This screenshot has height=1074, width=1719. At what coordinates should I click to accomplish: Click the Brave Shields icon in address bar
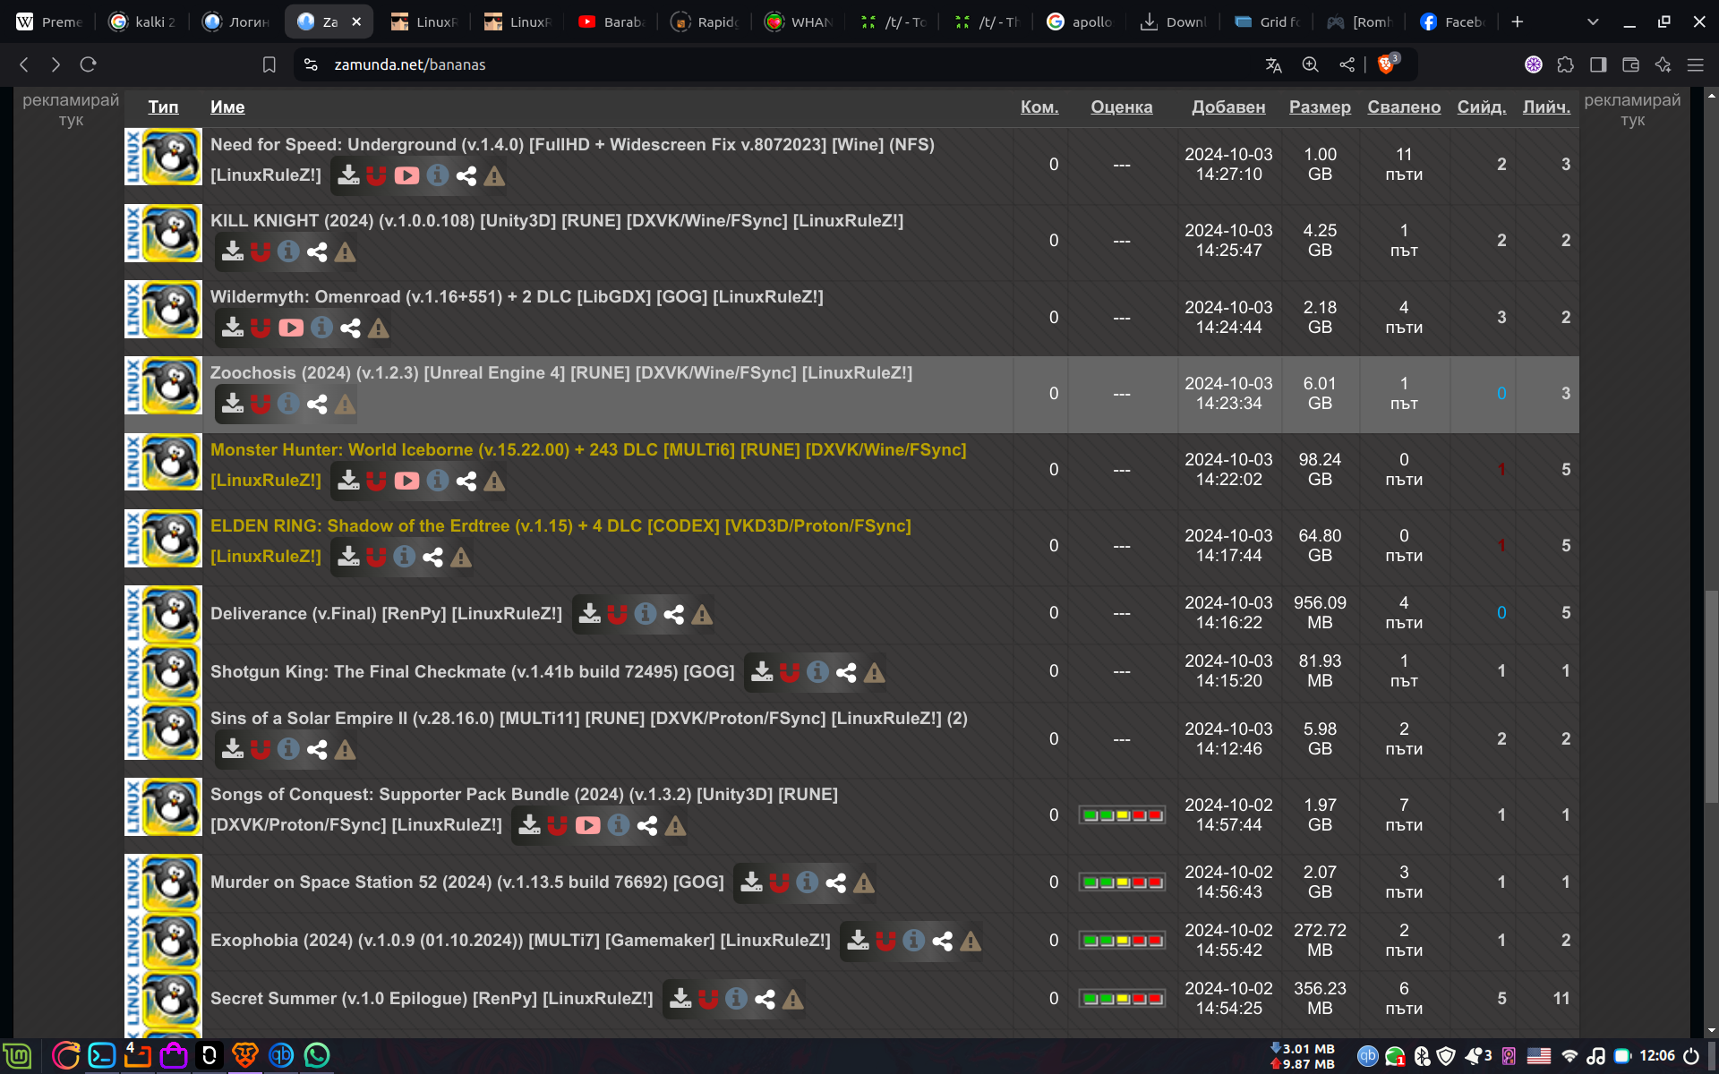(1387, 64)
